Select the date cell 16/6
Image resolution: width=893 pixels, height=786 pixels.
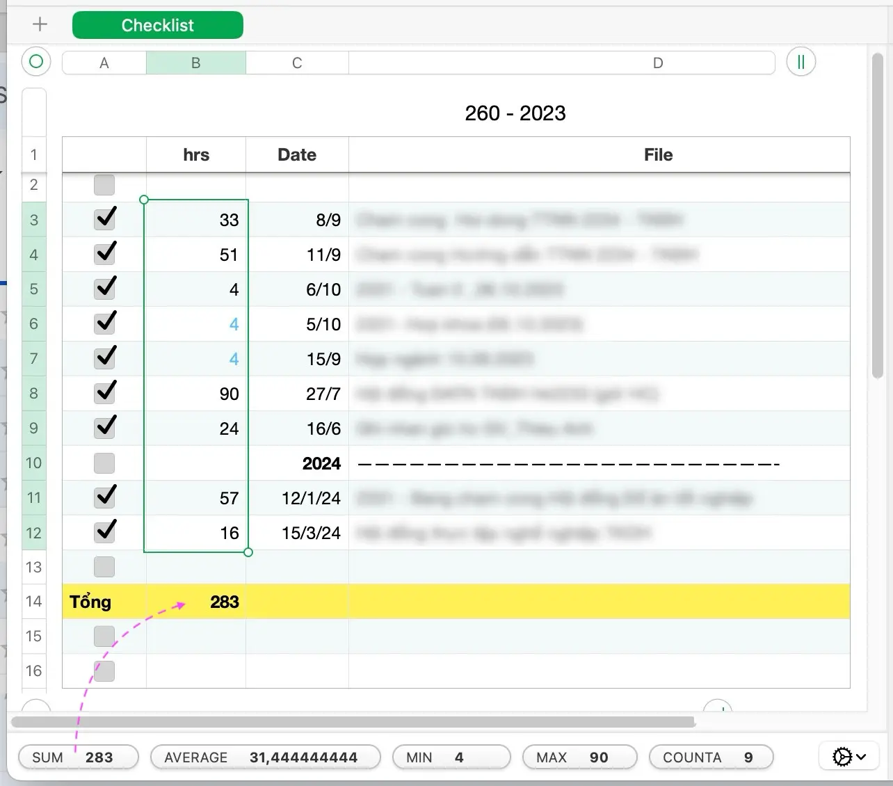297,428
